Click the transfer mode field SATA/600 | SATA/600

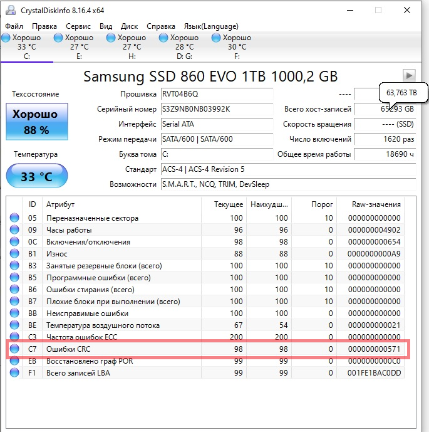[217, 139]
